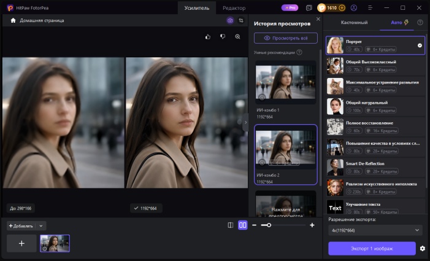
Task: Select the Общий натуральный model
Action: point(375,106)
